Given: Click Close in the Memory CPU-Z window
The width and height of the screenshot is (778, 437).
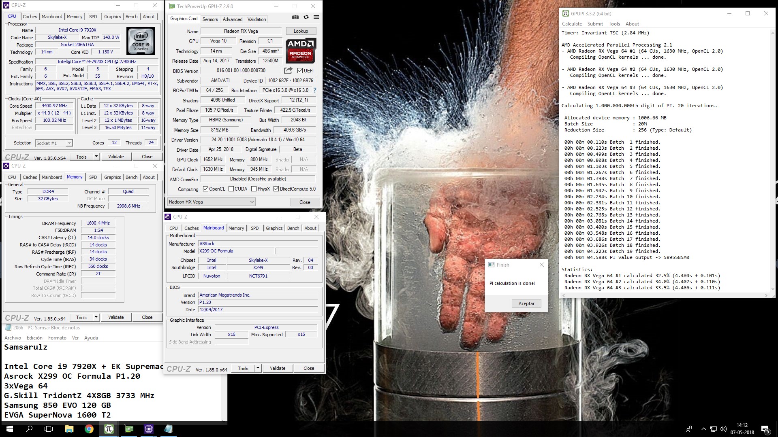Looking at the screenshot, I should pyautogui.click(x=147, y=317).
